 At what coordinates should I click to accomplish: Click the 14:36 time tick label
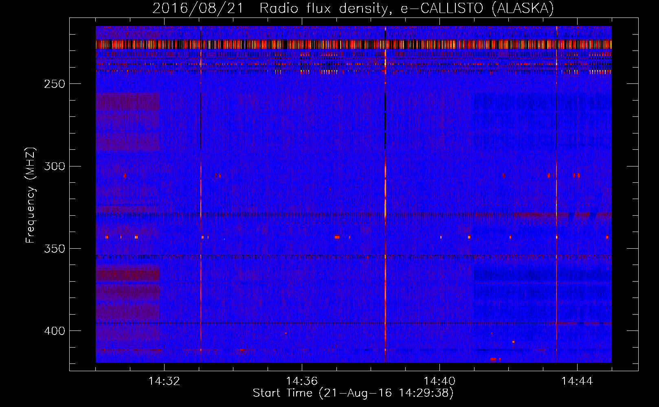302,381
